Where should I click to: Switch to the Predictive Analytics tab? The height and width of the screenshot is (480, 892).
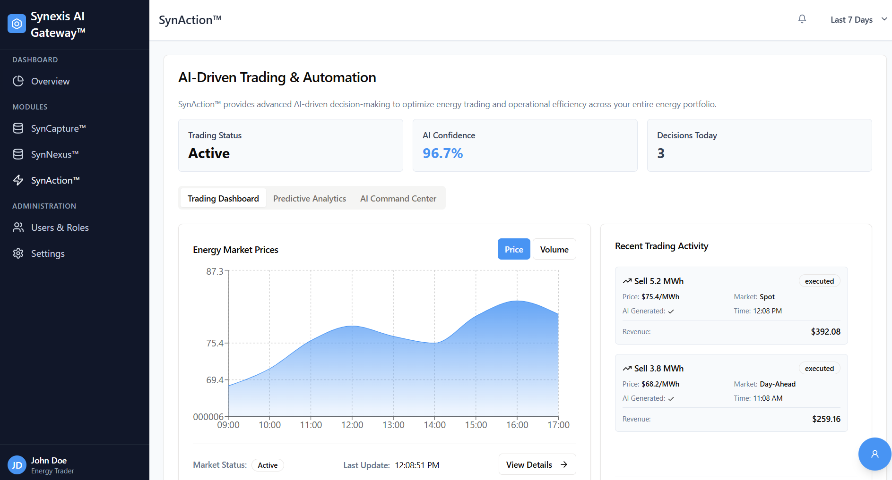pyautogui.click(x=310, y=198)
